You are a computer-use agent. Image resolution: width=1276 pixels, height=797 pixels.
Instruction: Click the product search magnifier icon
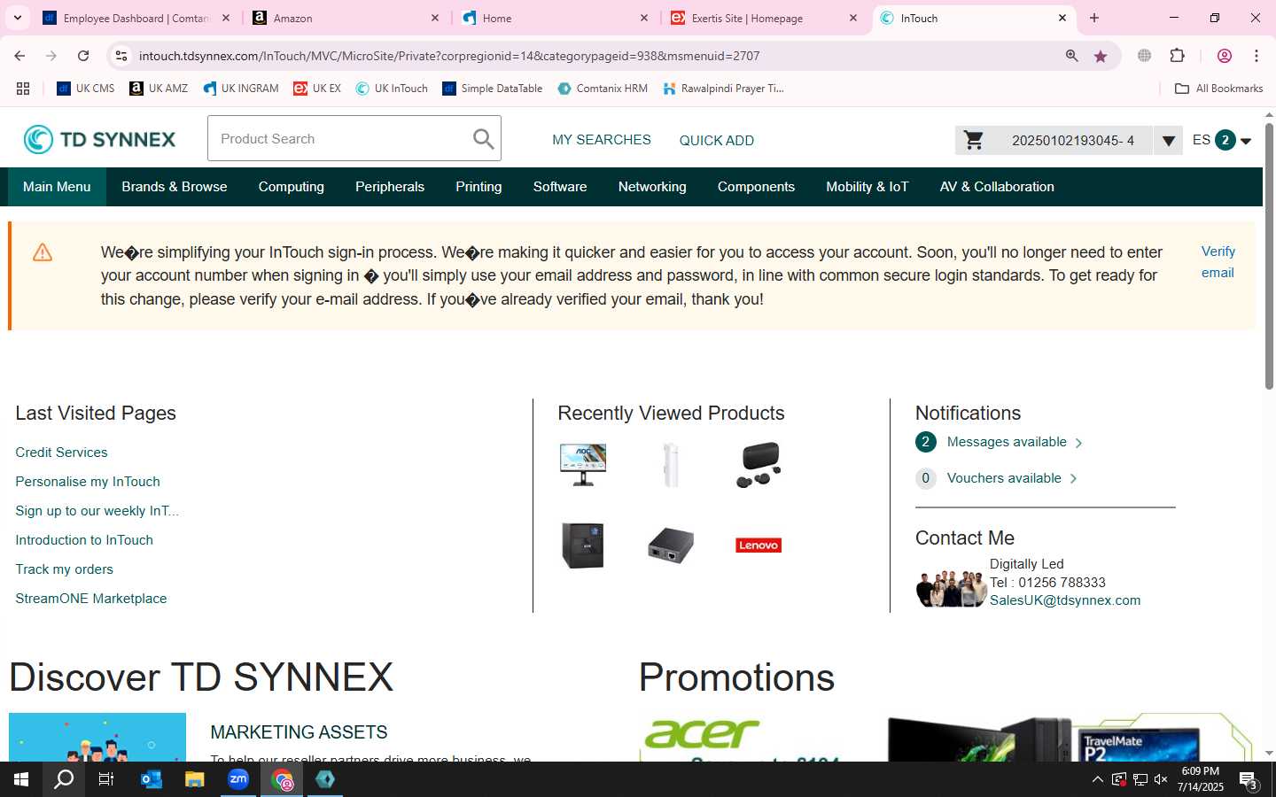click(483, 139)
